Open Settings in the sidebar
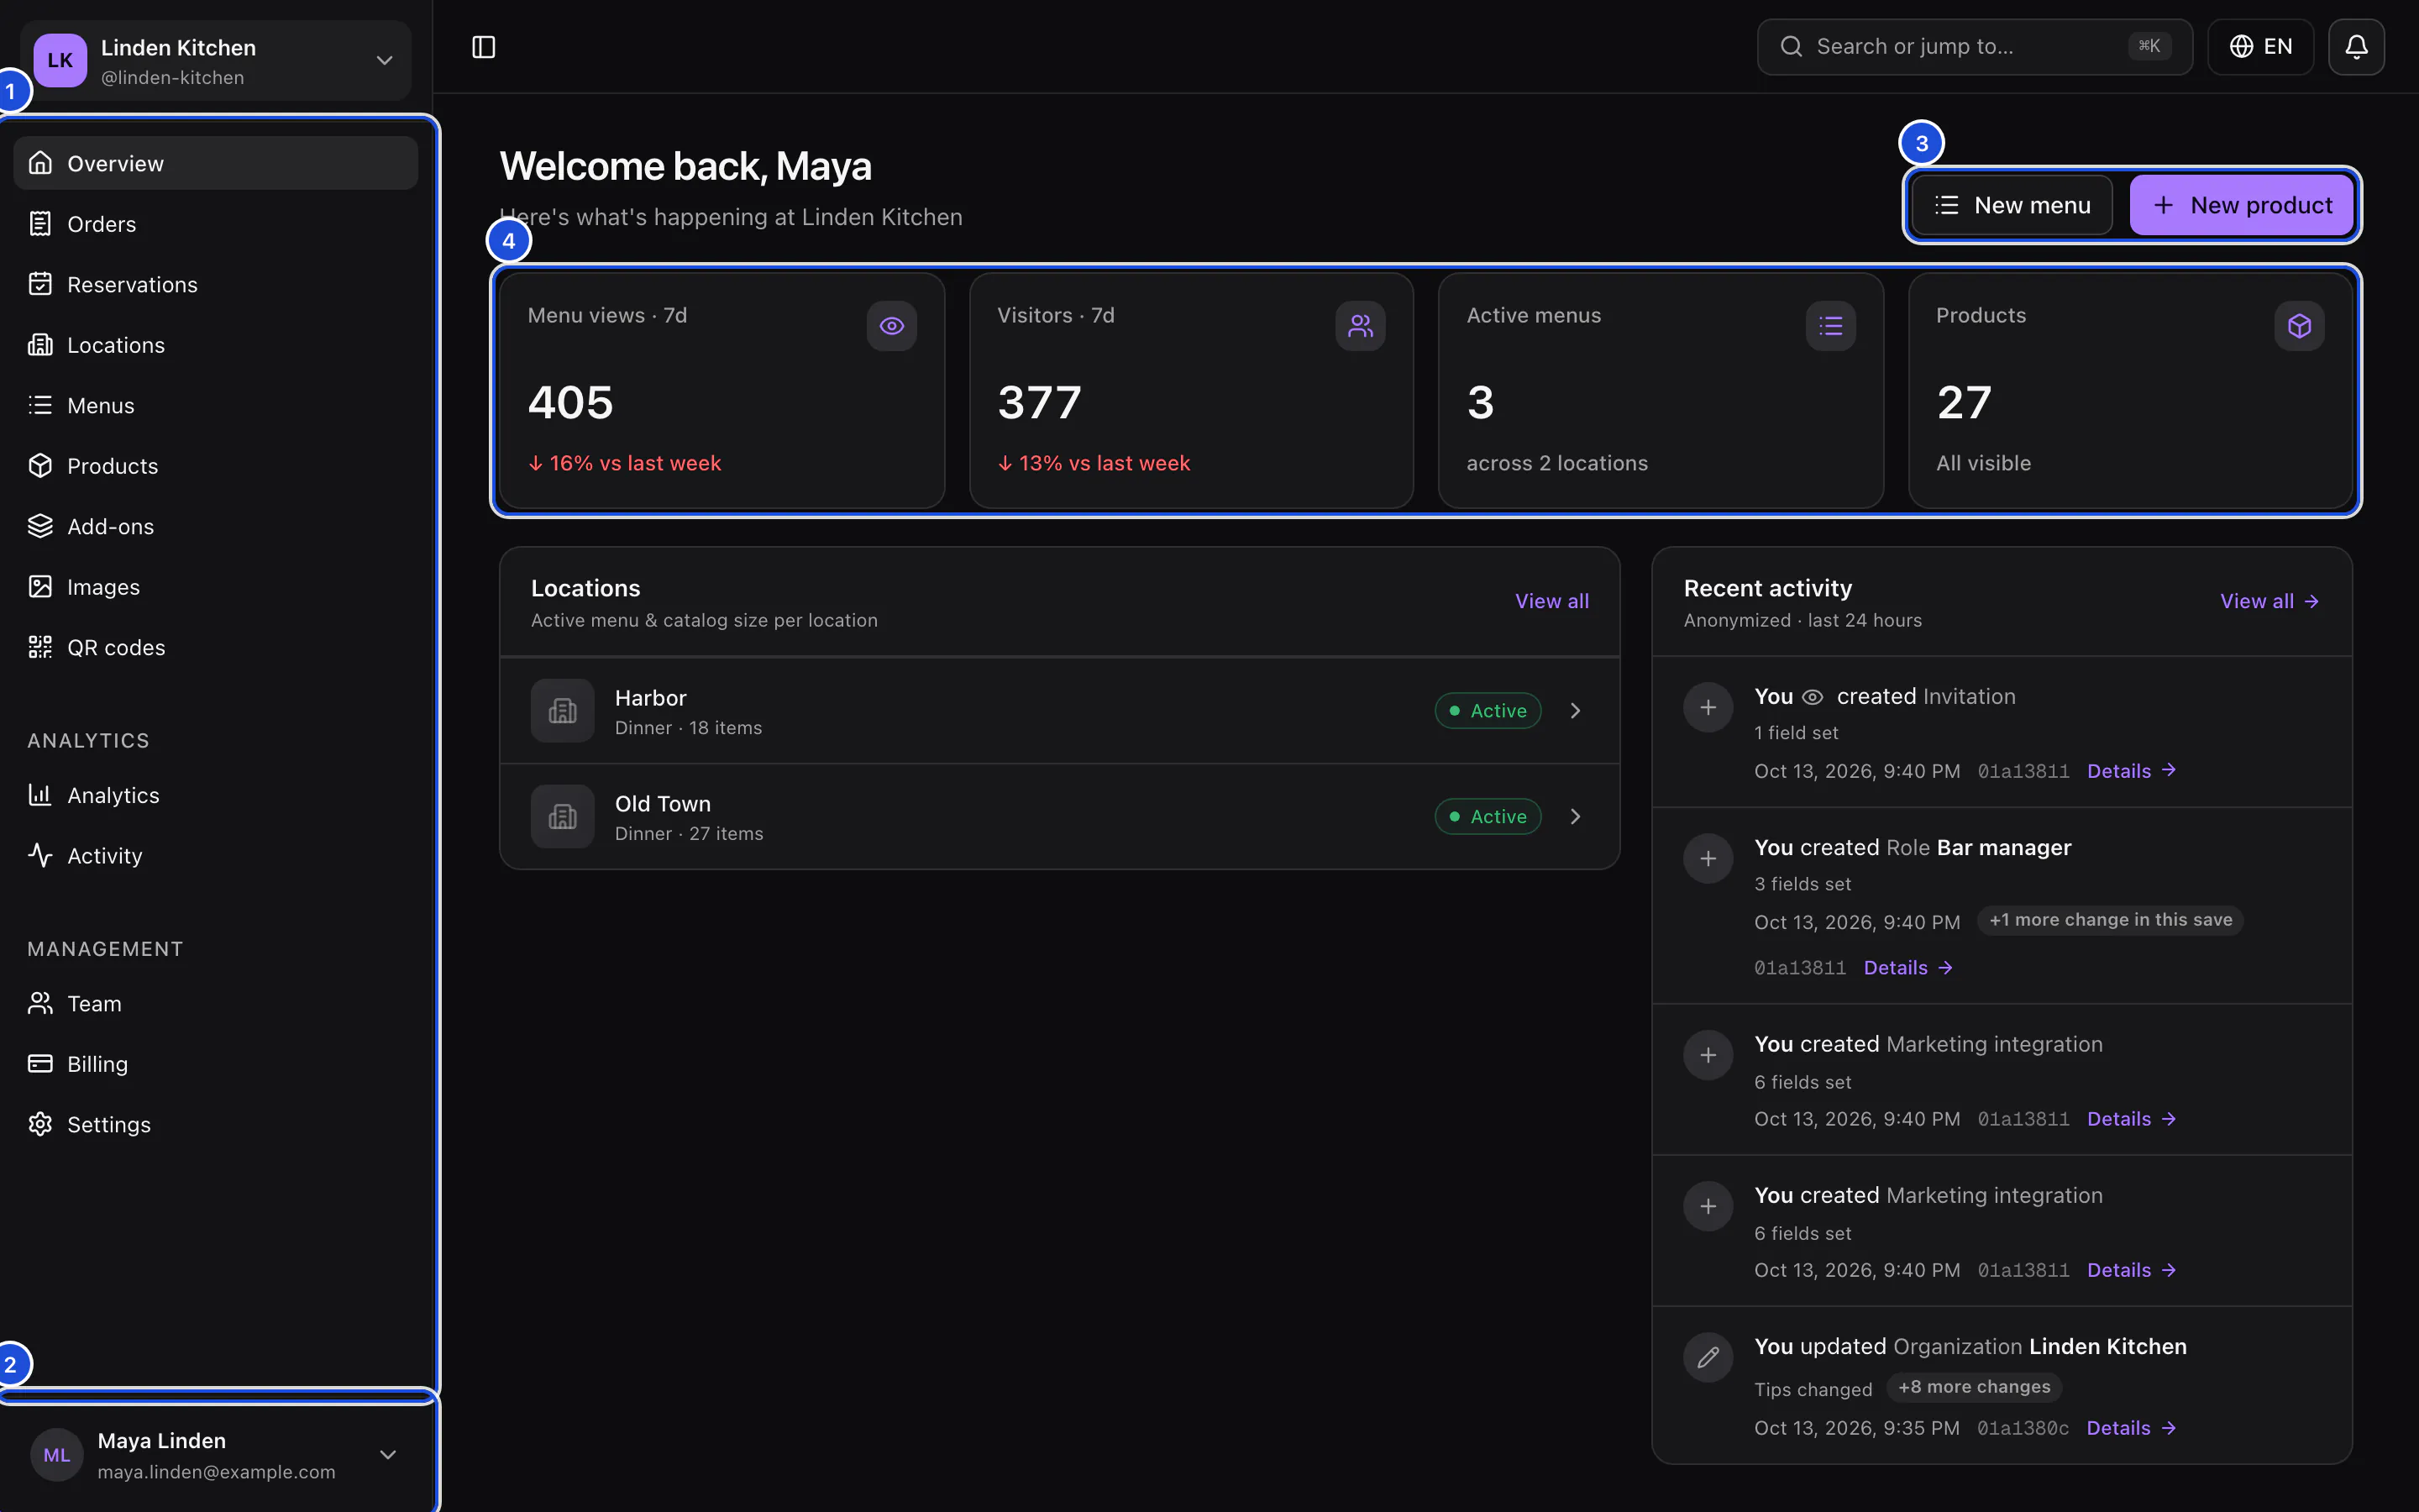This screenshot has height=1512, width=2419. pyautogui.click(x=216, y=1124)
